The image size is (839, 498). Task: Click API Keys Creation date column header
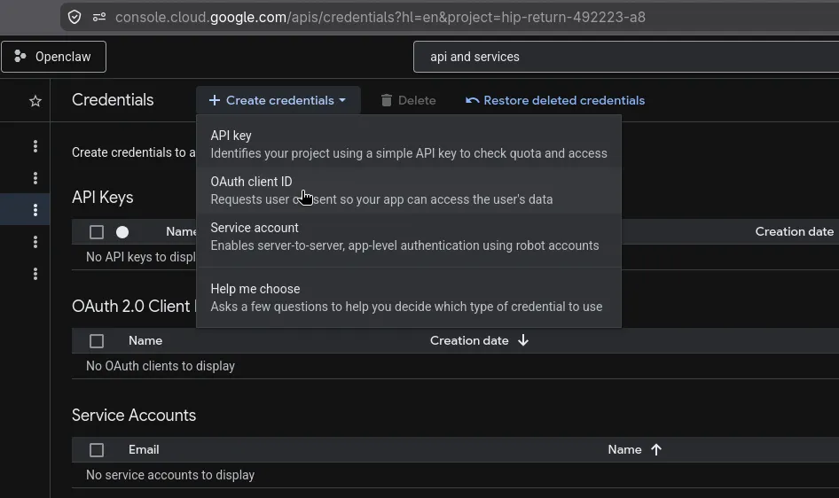click(x=794, y=231)
